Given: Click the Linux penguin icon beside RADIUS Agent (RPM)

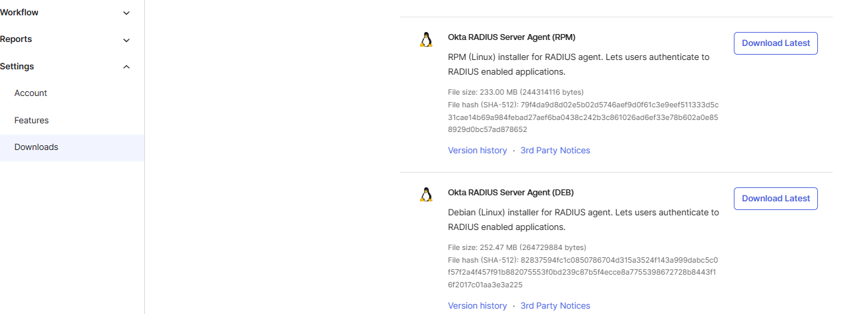Looking at the screenshot, I should point(425,39).
